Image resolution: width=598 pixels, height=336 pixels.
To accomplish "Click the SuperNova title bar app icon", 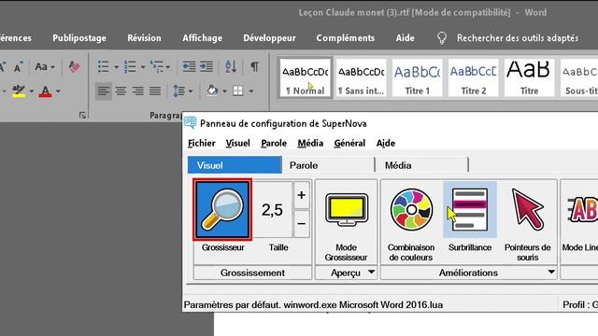I will [x=190, y=122].
